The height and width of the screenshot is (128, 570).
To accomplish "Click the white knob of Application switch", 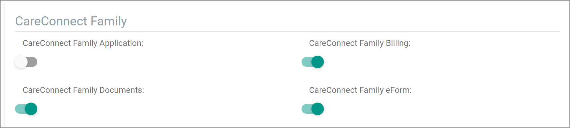I will pos(21,62).
